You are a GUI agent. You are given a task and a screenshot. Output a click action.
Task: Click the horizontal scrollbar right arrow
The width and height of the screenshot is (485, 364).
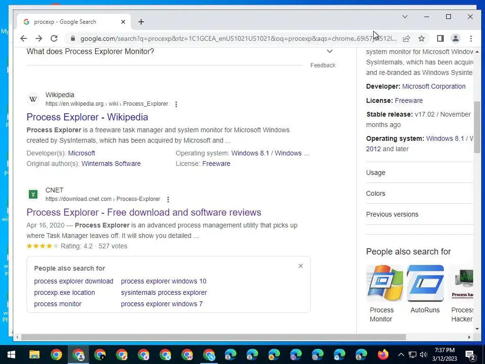tap(469, 337)
